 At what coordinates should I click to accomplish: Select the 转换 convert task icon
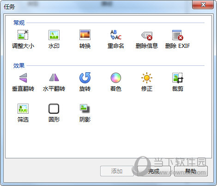(85, 35)
